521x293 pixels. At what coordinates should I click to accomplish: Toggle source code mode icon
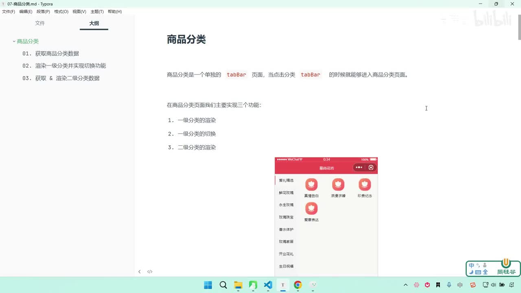pyautogui.click(x=150, y=271)
